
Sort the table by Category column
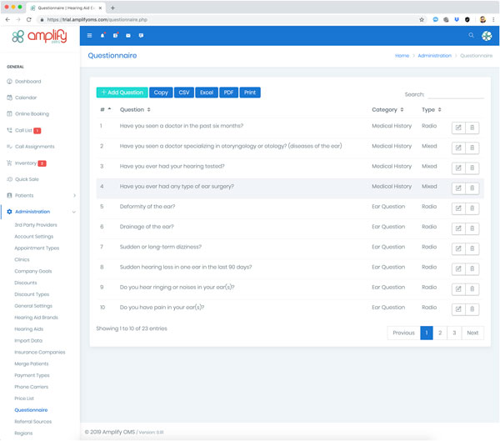[x=387, y=109]
